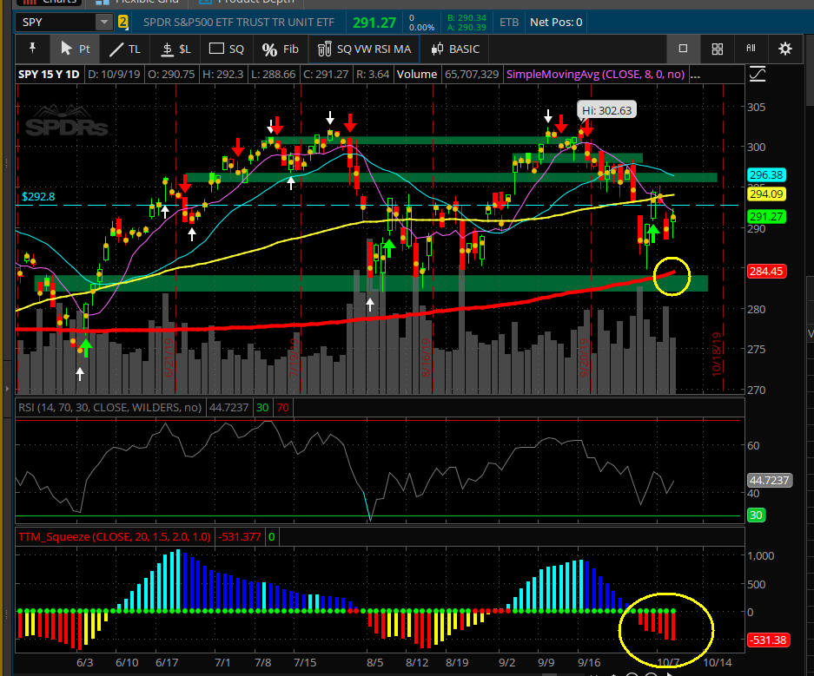Switch to chart grid layout
Viewport: 814px width, 676px height.
pyautogui.click(x=718, y=49)
